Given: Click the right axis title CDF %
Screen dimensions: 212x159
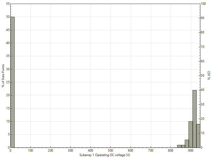Looking at the screenshot, I should click(209, 75).
